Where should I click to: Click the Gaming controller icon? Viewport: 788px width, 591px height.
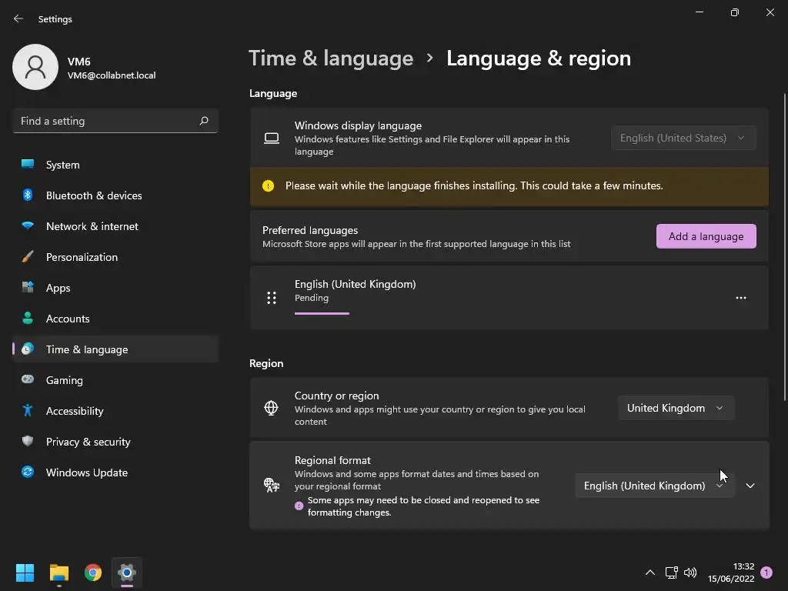28,379
